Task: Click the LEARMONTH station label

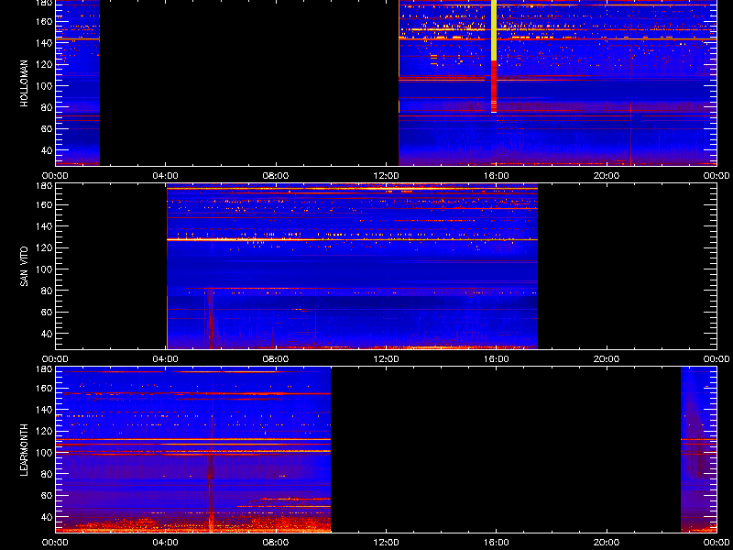Action: 24,450
